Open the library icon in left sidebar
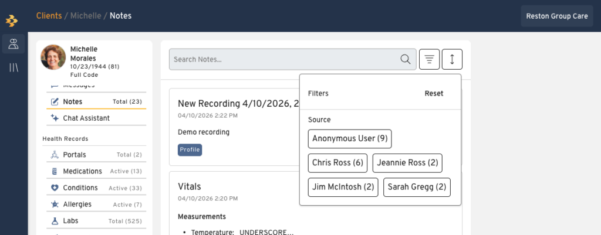601x235 pixels. 13,68
